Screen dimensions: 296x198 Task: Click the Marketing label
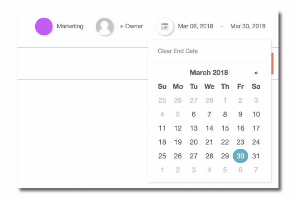click(x=70, y=27)
